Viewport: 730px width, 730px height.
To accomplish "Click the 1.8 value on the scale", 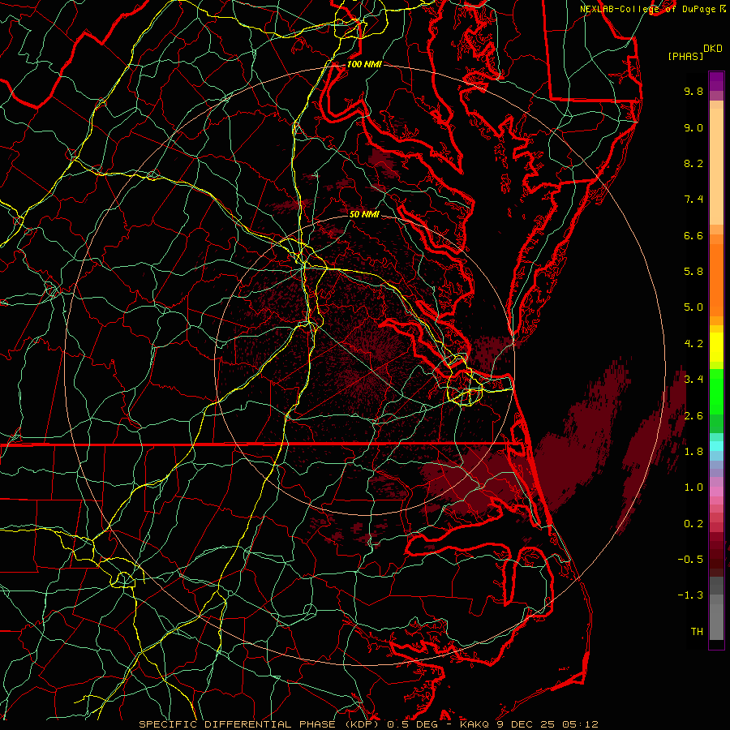I will click(x=693, y=452).
